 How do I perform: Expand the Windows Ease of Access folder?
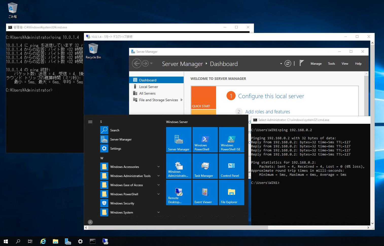point(131,185)
